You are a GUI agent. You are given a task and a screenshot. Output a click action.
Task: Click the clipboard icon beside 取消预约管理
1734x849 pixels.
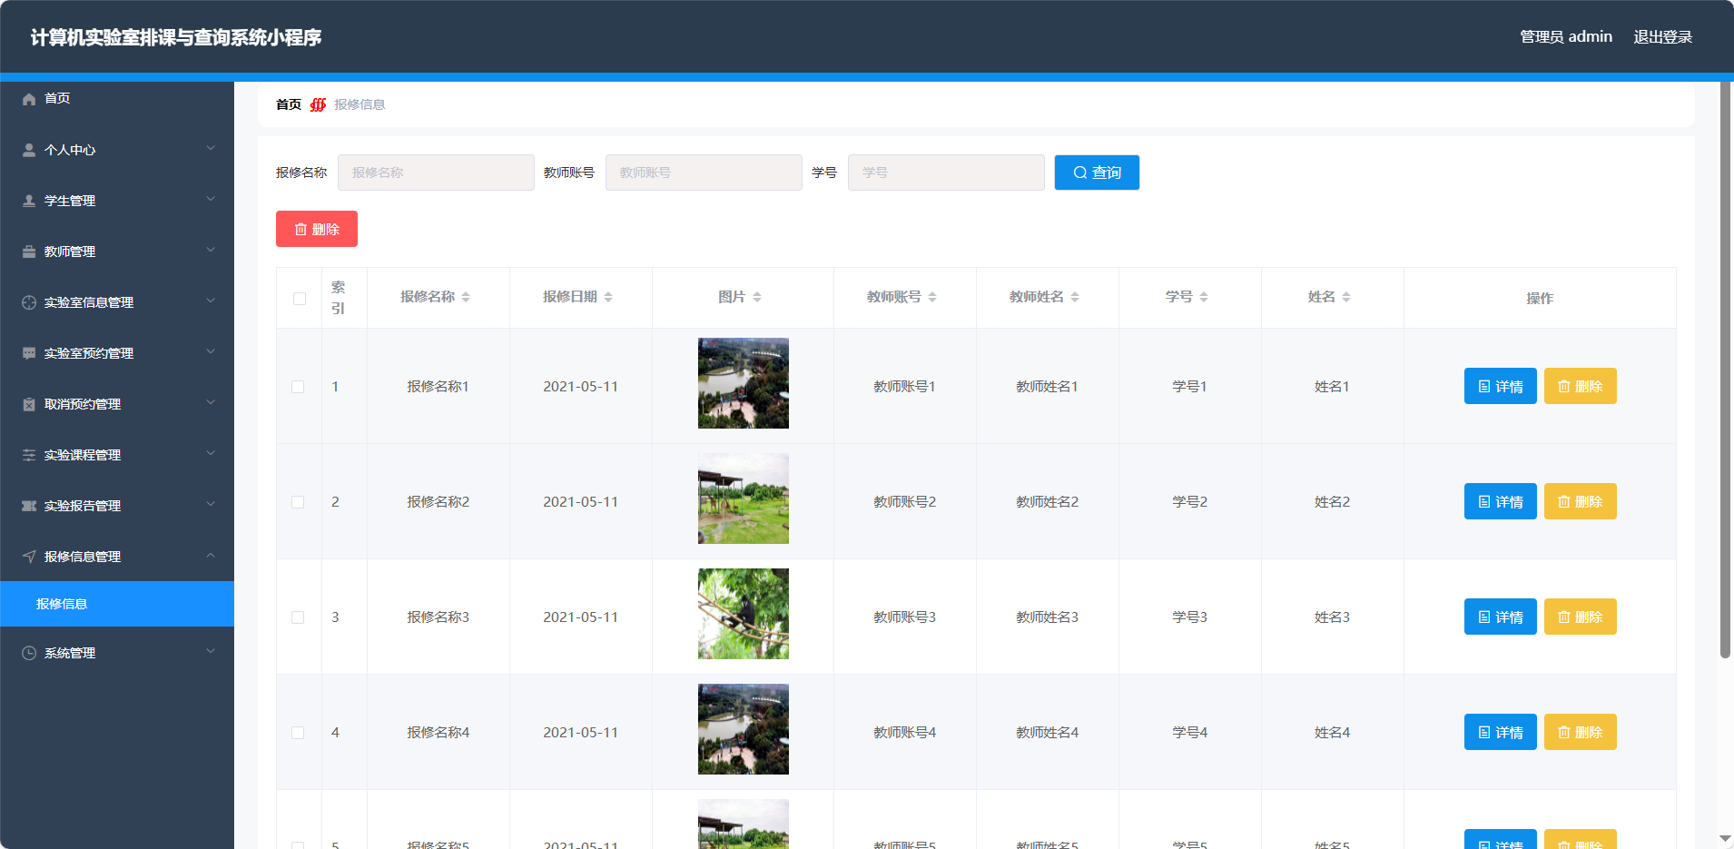tap(29, 404)
